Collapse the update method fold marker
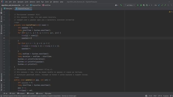Screen dimensions: 173x97 pos(9,80)
